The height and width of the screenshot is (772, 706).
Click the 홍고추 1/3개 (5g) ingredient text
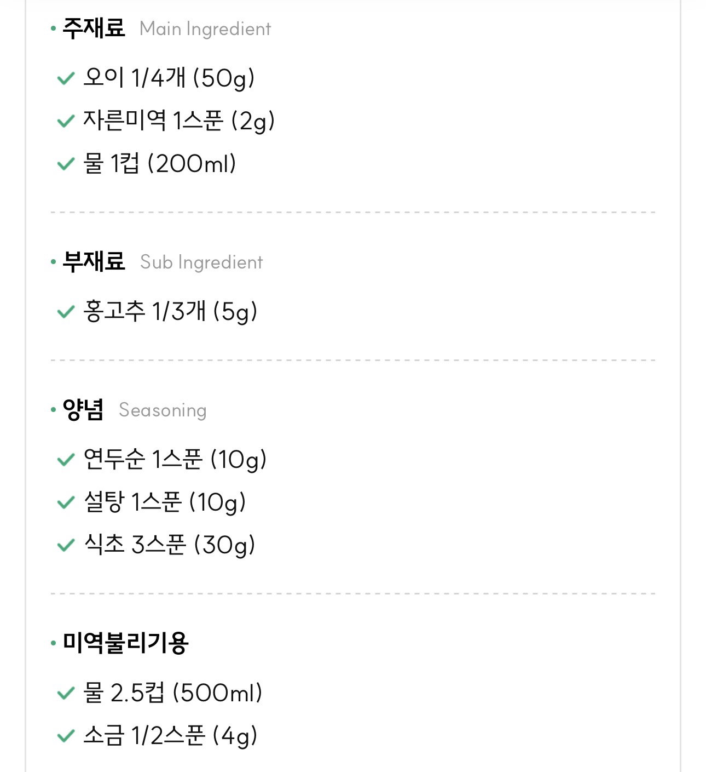170,311
